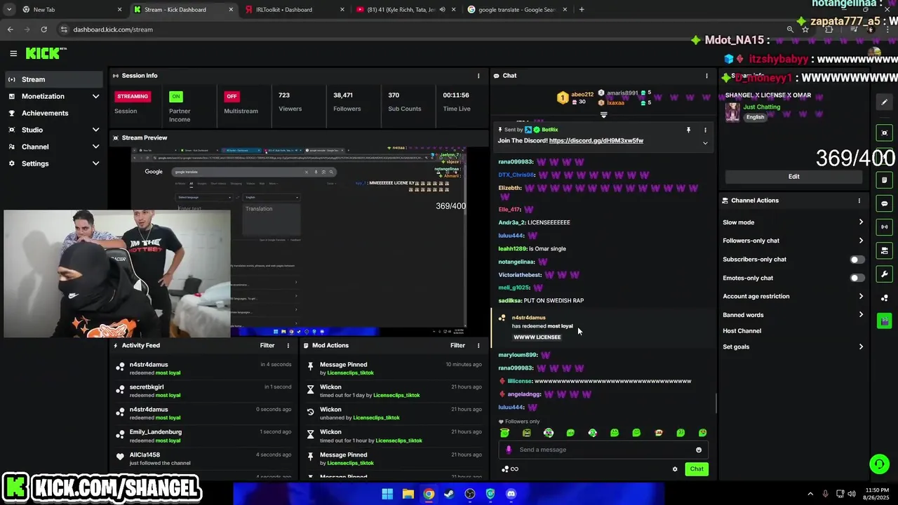Open chat settings gear icon

pos(675,469)
